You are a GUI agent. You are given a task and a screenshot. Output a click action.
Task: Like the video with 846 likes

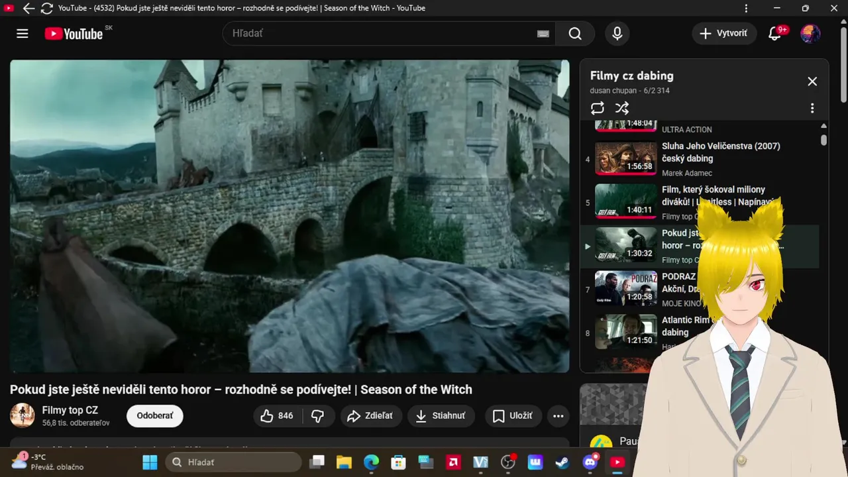coord(278,416)
